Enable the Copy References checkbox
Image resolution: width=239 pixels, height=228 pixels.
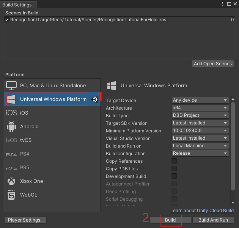(174, 161)
